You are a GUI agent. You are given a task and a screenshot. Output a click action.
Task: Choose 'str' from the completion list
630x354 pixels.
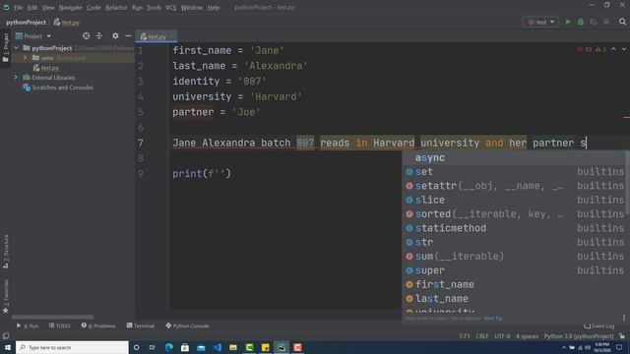(515, 242)
